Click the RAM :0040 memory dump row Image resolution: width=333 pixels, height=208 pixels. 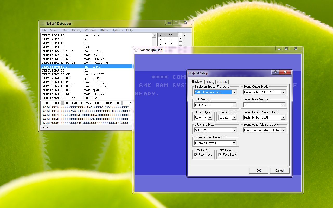pyautogui.click(x=87, y=119)
